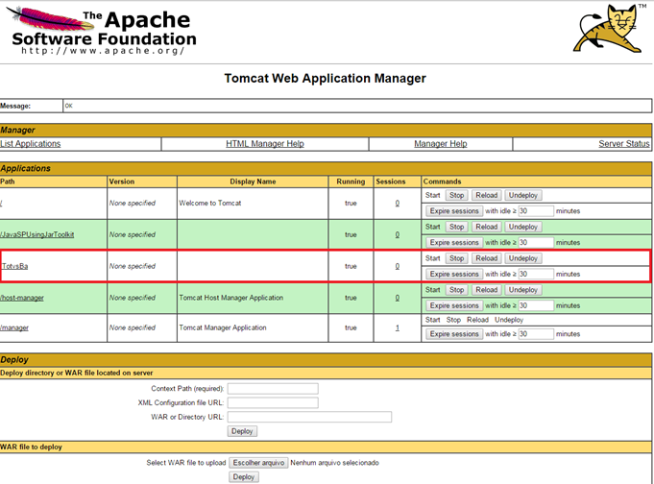This screenshot has width=654, height=484.
Task: Click 'Nenhum arquivo selecionado' text
Action: click(334, 463)
